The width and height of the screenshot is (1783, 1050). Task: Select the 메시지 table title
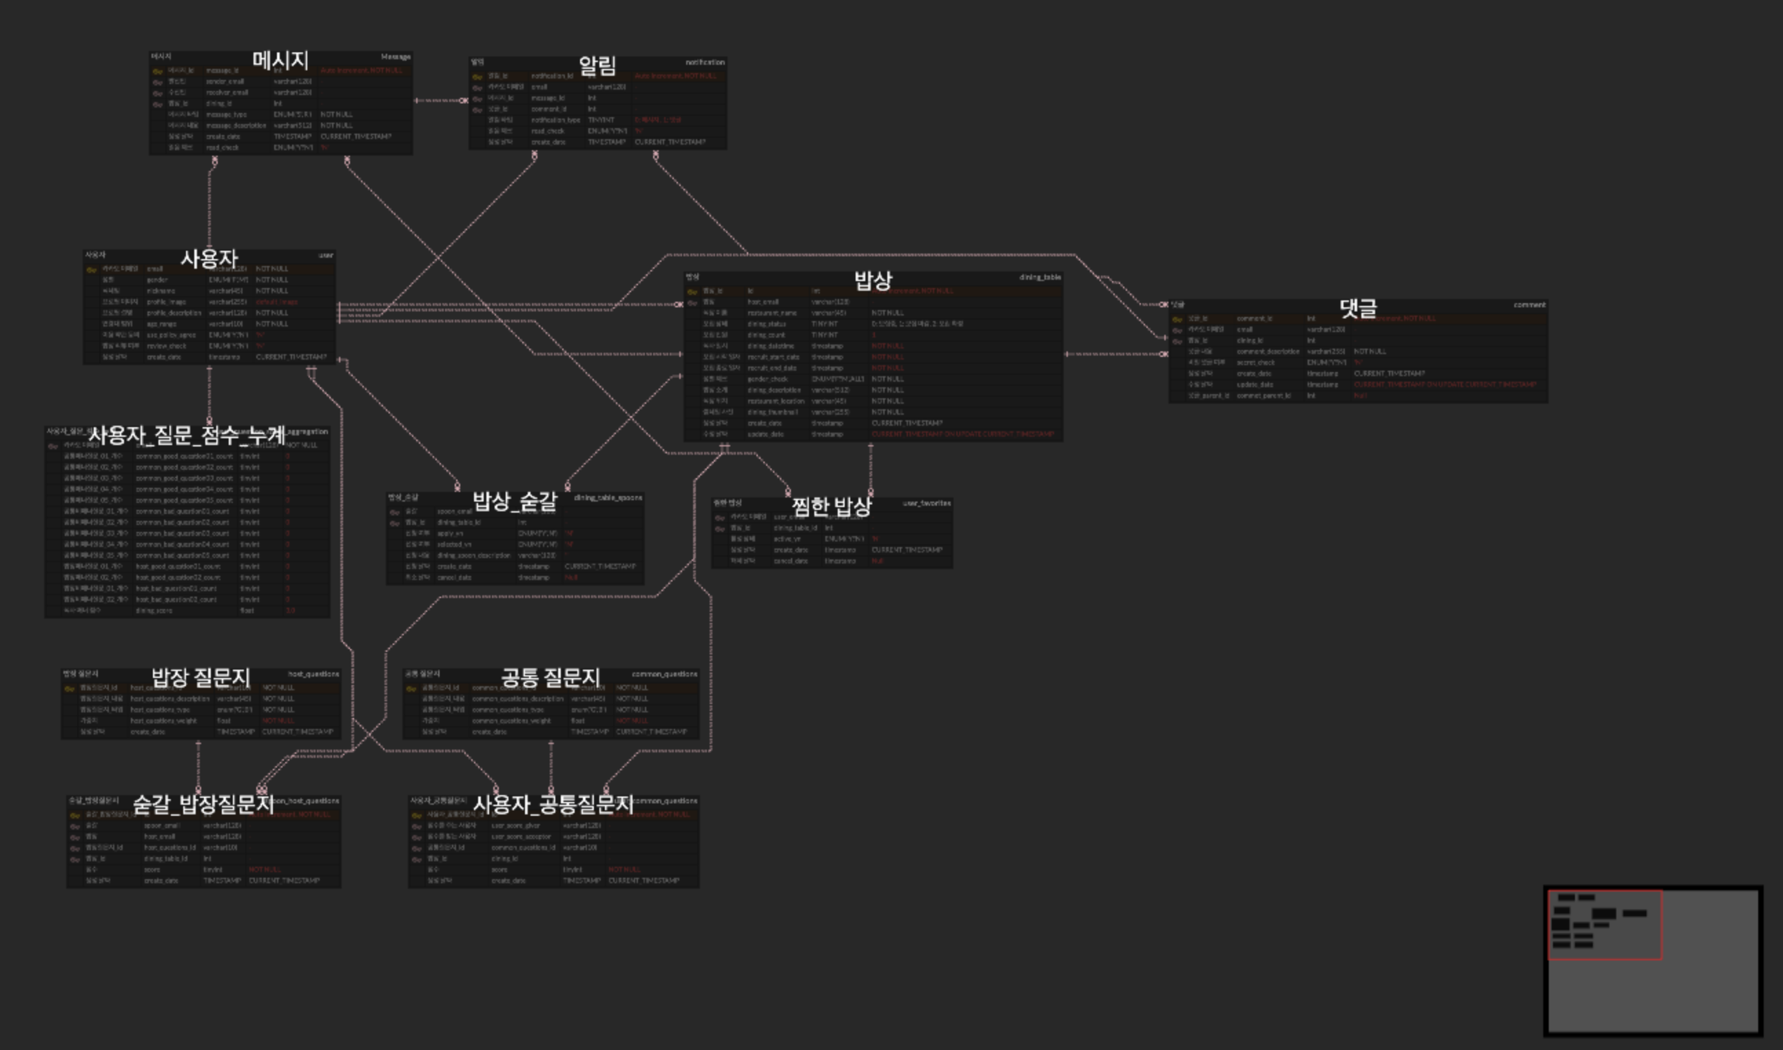280,60
